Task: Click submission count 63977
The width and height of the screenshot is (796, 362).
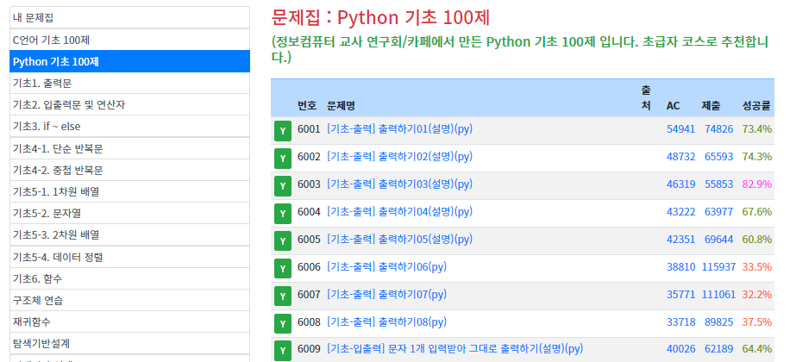Action: pyautogui.click(x=719, y=211)
